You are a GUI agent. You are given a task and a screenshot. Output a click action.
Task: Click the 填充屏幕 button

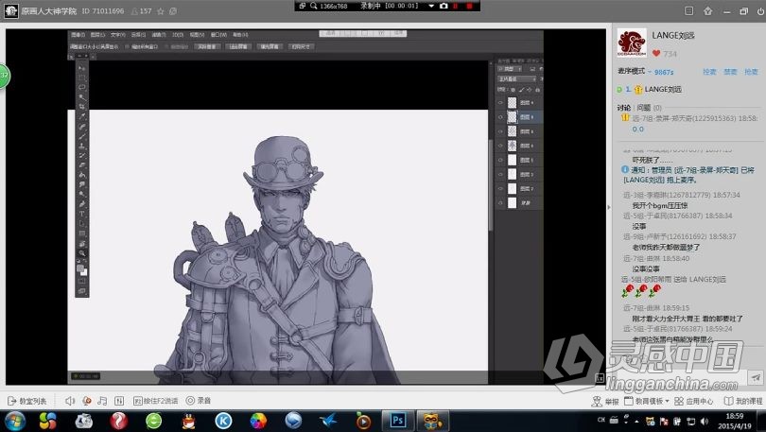click(270, 47)
